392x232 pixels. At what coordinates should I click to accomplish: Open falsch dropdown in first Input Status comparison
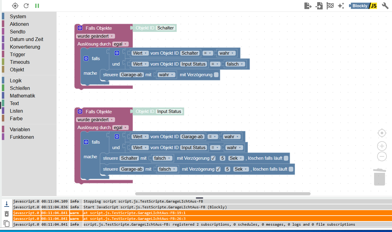pos(235,64)
